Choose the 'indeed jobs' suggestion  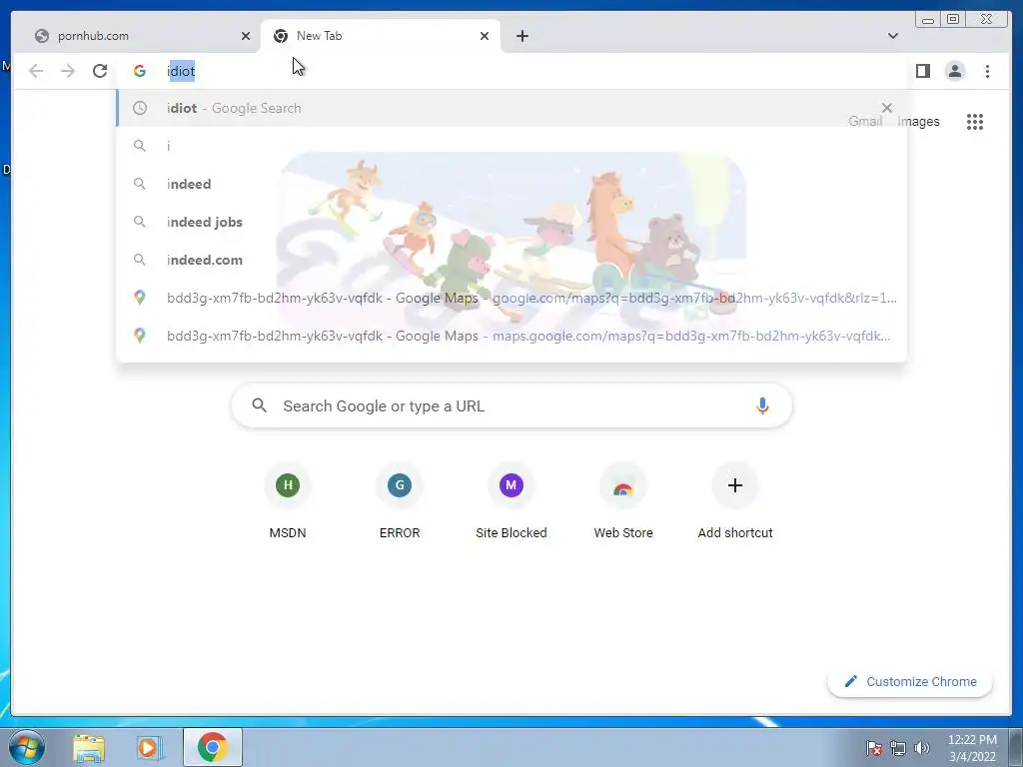(x=511, y=222)
